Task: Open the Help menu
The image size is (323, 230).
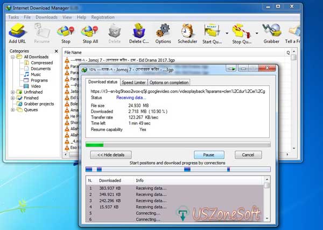Action: [x=81, y=17]
